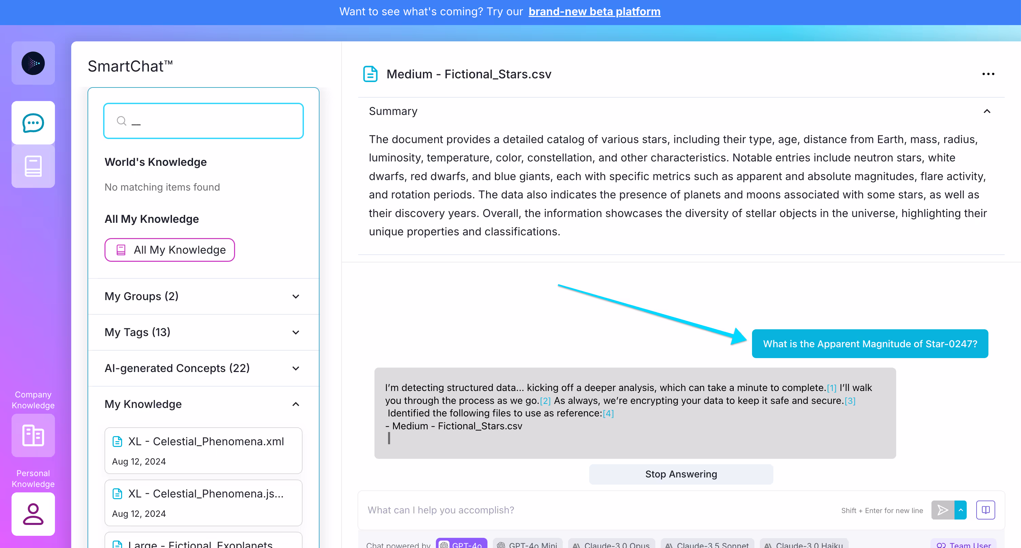Open Company Knowledge building icon

click(33, 435)
